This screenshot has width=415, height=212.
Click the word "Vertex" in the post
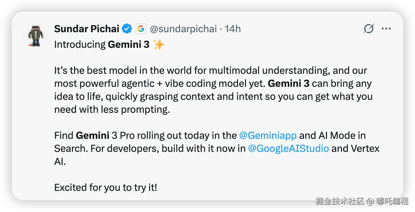point(365,149)
